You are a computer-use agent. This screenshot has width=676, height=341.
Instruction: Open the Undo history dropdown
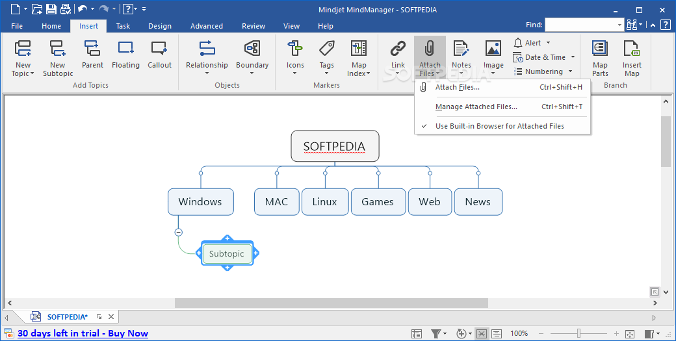pyautogui.click(x=92, y=8)
